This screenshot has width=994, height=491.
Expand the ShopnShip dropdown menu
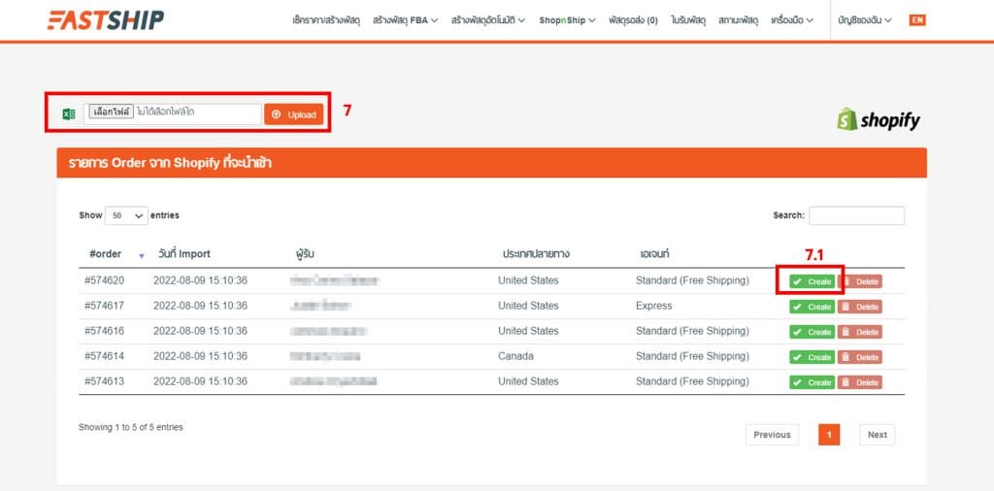tap(567, 20)
